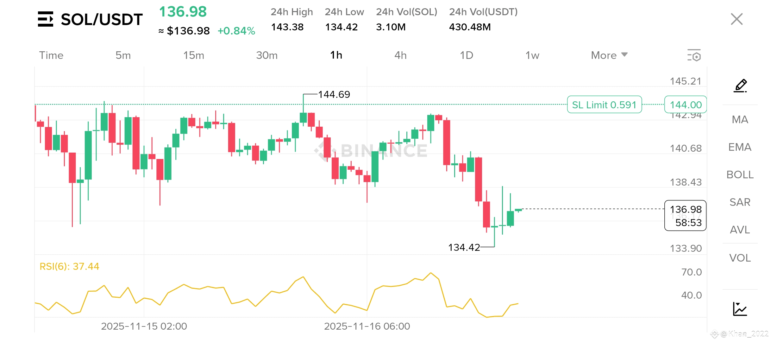Switch to the 5m interval

(x=123, y=55)
